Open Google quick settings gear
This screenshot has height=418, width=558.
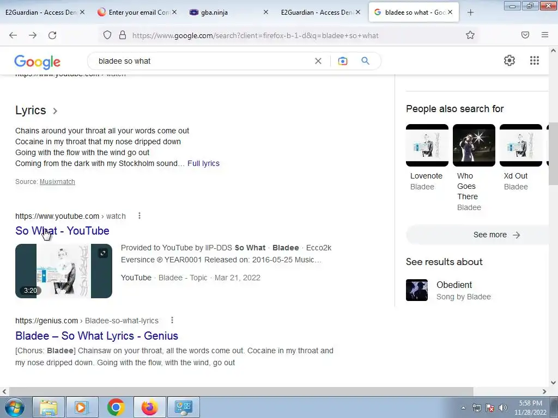coord(510,60)
